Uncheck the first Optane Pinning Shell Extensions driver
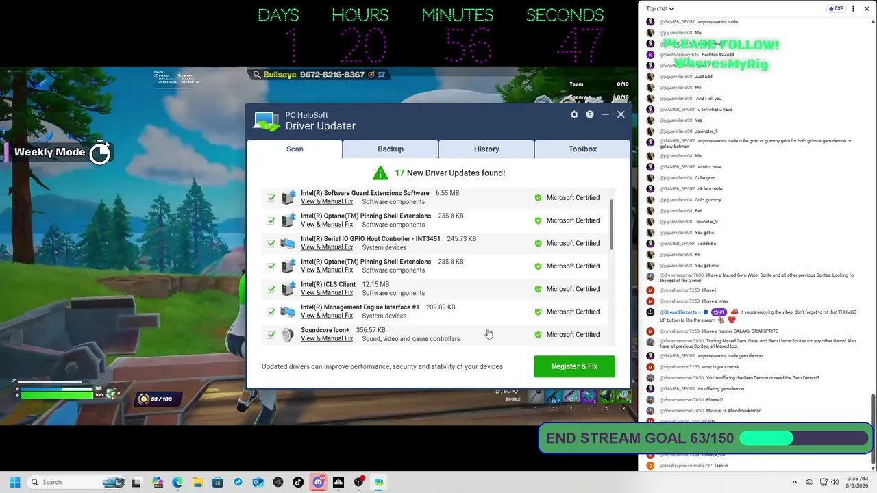This screenshot has width=877, height=493. 271,220
